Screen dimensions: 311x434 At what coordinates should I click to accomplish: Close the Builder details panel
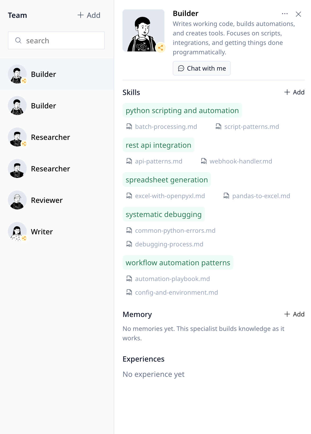point(298,14)
